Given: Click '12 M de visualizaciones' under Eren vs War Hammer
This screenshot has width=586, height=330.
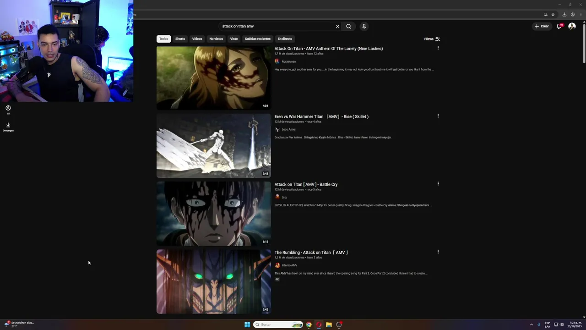Looking at the screenshot, I should (289, 122).
